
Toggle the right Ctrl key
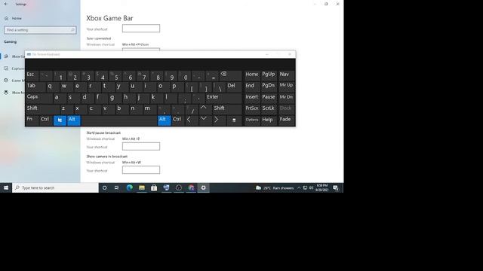[178, 120]
